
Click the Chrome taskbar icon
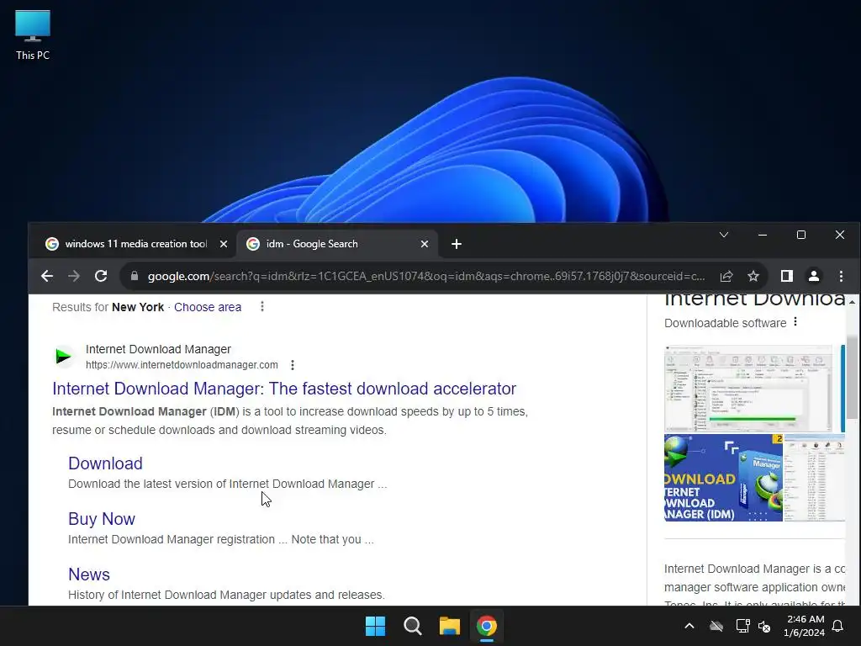click(x=487, y=626)
